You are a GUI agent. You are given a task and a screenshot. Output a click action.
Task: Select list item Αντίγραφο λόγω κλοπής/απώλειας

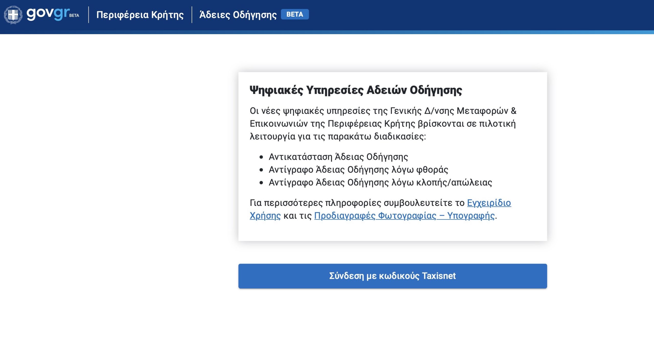pos(380,183)
